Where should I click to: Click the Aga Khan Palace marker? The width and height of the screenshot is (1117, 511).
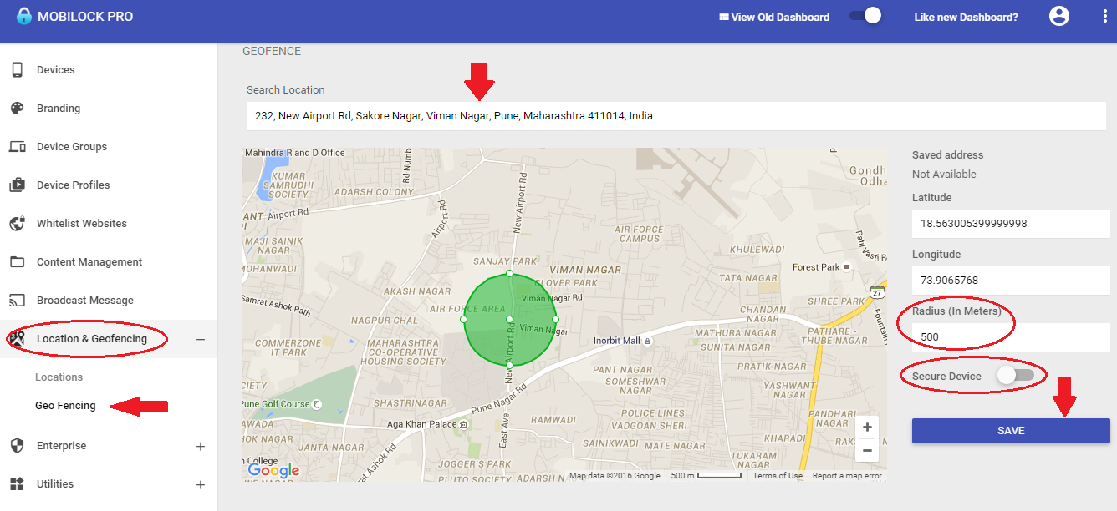[x=463, y=424]
